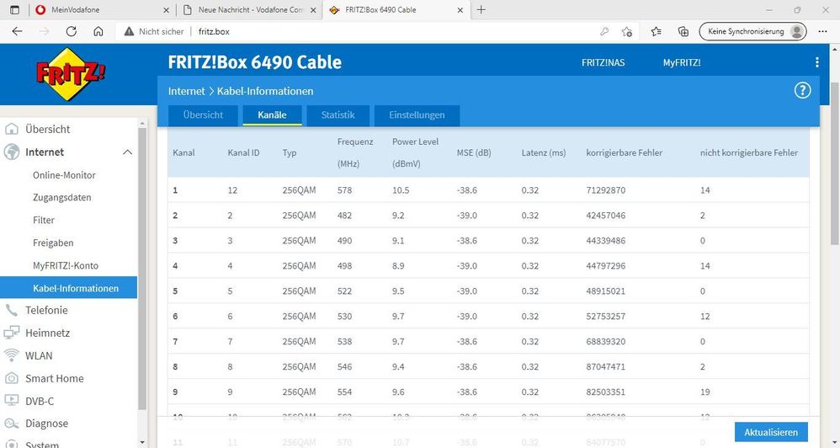Image resolution: width=840 pixels, height=448 pixels.
Task: Open the Statistik tab
Action: pos(338,115)
